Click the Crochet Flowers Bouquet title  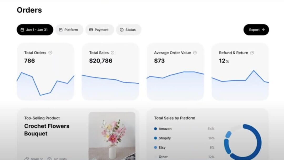pos(47,130)
